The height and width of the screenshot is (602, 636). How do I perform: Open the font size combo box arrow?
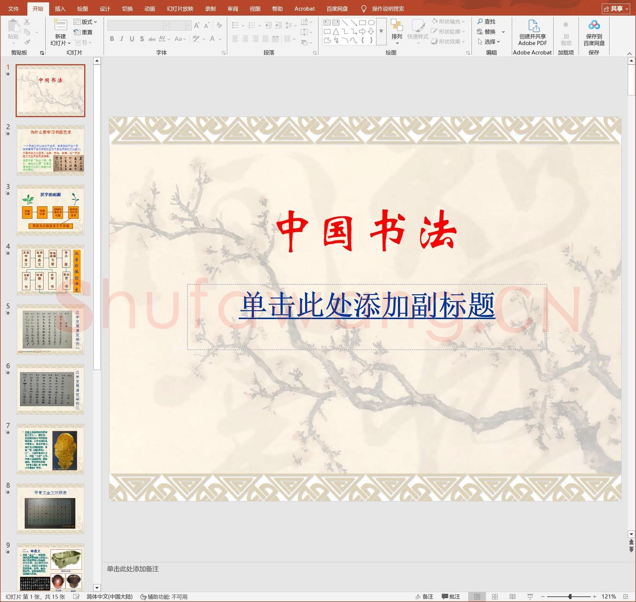[188, 25]
